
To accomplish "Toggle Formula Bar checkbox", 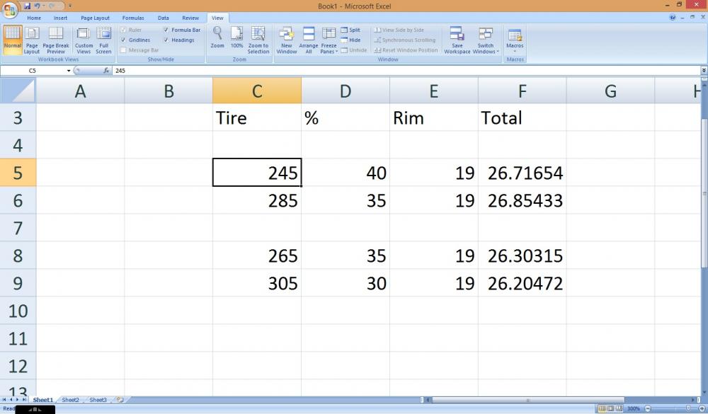I will point(166,30).
